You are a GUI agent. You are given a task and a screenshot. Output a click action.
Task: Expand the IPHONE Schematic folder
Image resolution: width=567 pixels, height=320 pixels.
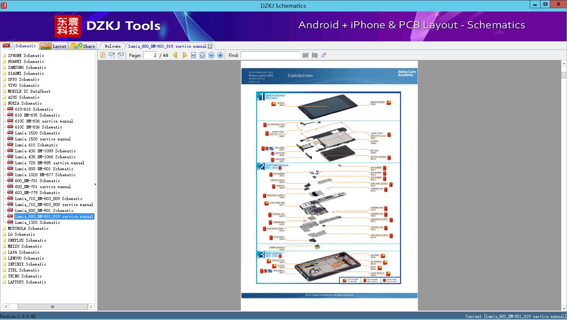point(26,56)
